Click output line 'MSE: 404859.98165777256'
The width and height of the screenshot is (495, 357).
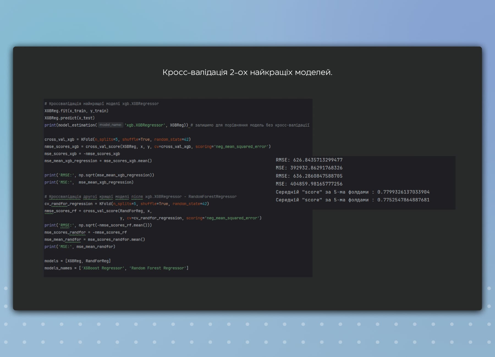coord(309,184)
